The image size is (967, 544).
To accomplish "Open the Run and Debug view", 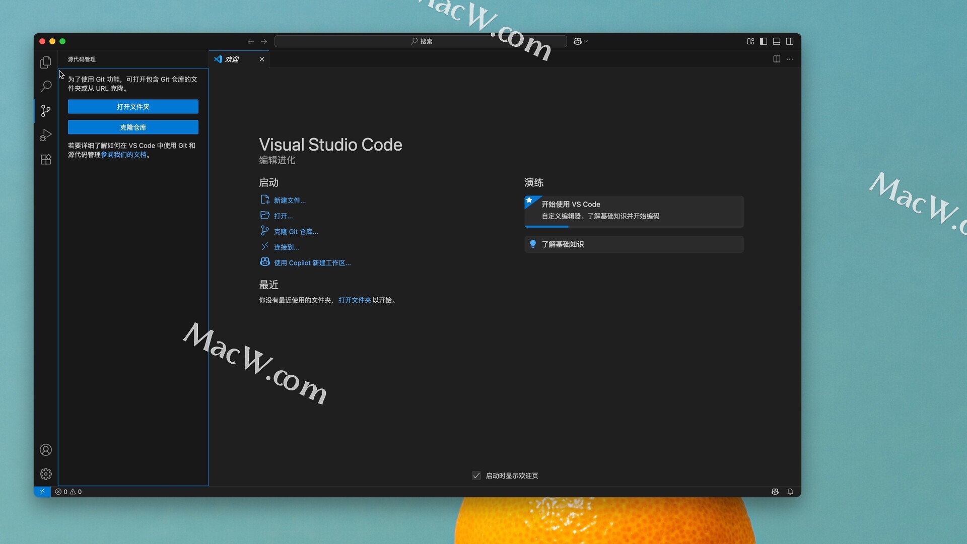I will pos(46,135).
